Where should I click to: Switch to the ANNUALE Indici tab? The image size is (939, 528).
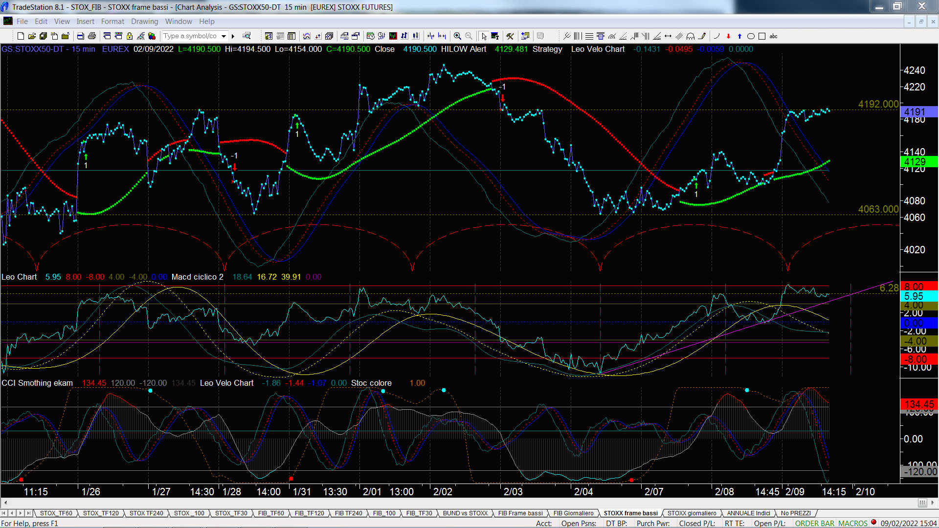click(x=748, y=513)
